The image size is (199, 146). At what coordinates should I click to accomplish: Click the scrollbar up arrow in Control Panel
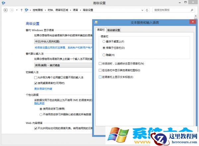[x=196, y=16]
